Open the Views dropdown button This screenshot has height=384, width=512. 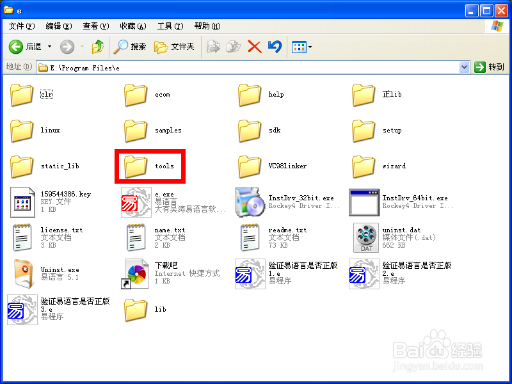pyautogui.click(x=301, y=47)
